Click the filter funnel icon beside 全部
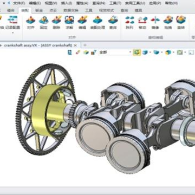This screenshot has height=195, width=195. tap(94, 53)
